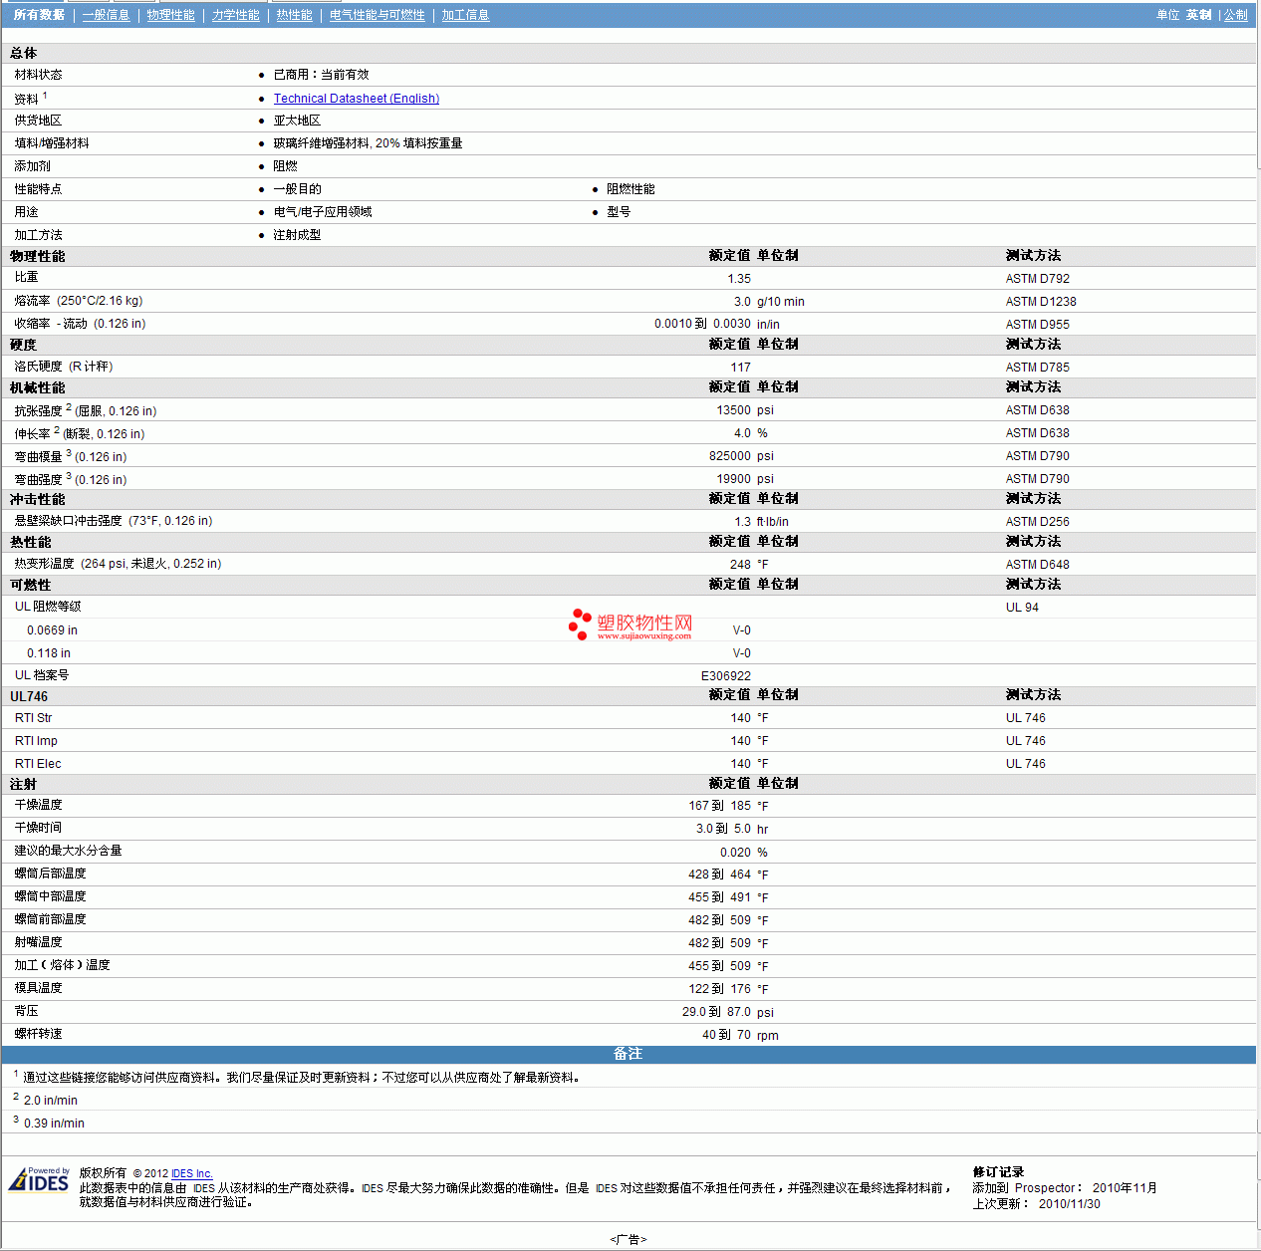Open the 物理性能 tab
This screenshot has height=1251, width=1261.
click(170, 15)
